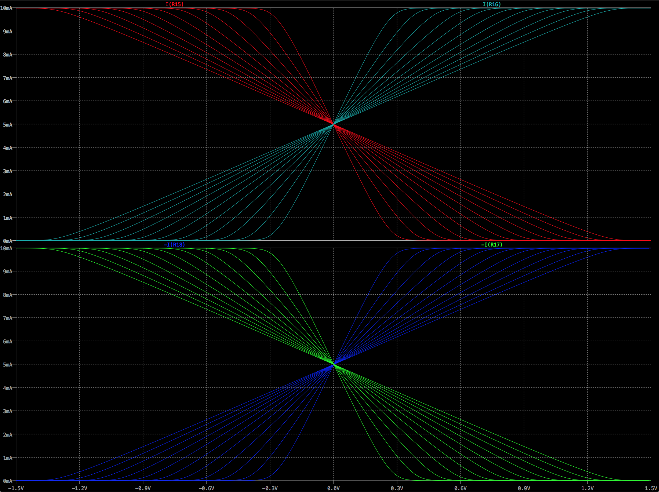The width and height of the screenshot is (659, 492).
Task: Click the 7mA label on upper plot axis
Action: point(8,78)
